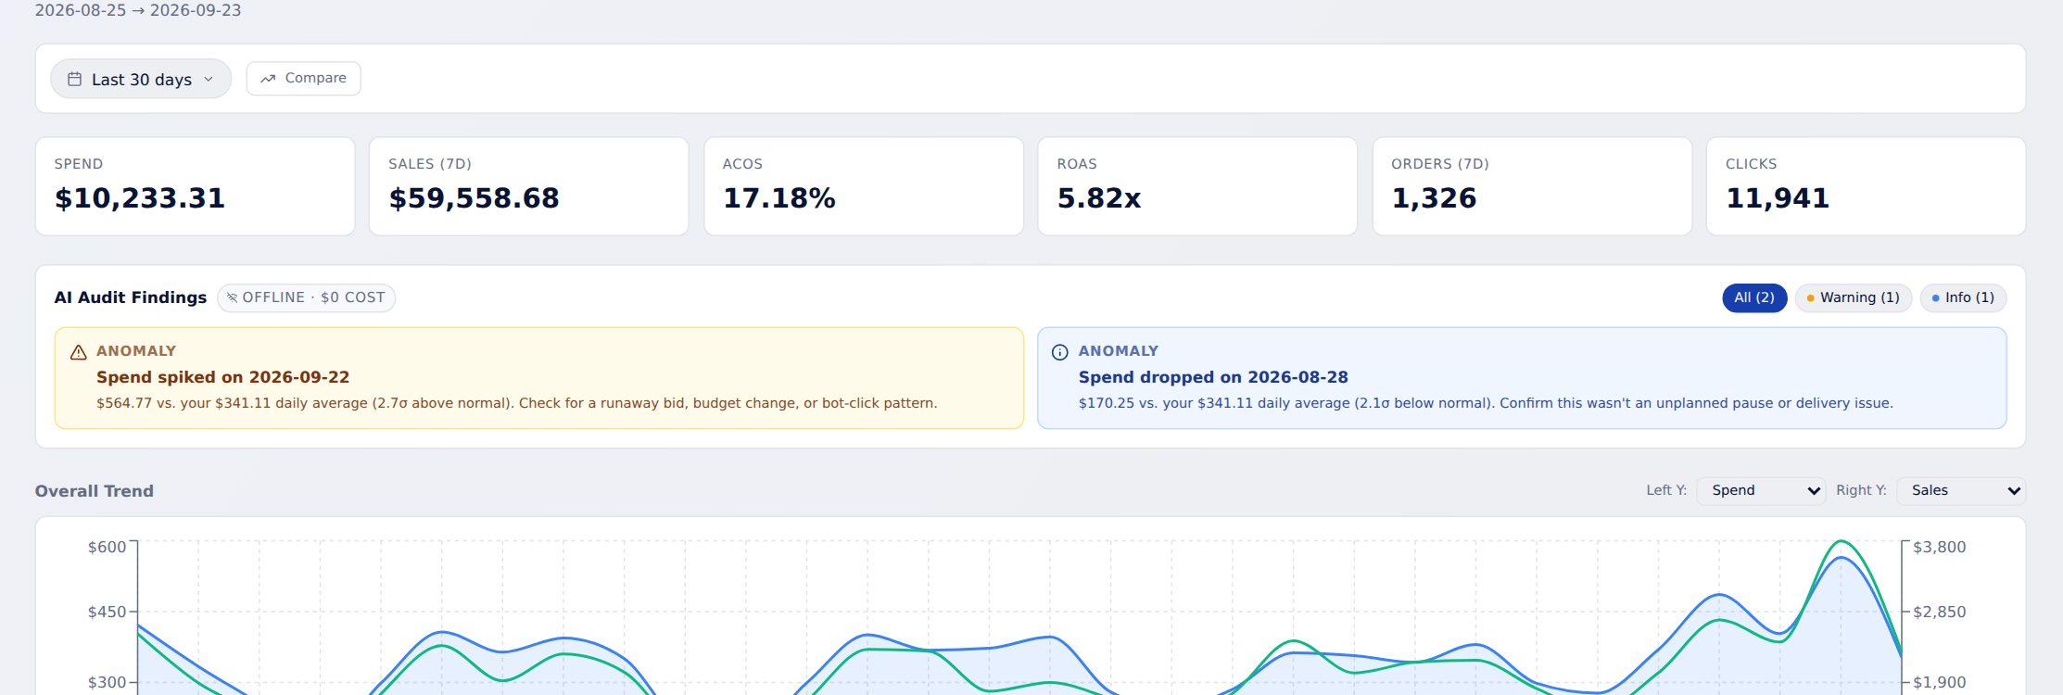Click the warning triangle icon on the spend spike anomaly

click(79, 352)
